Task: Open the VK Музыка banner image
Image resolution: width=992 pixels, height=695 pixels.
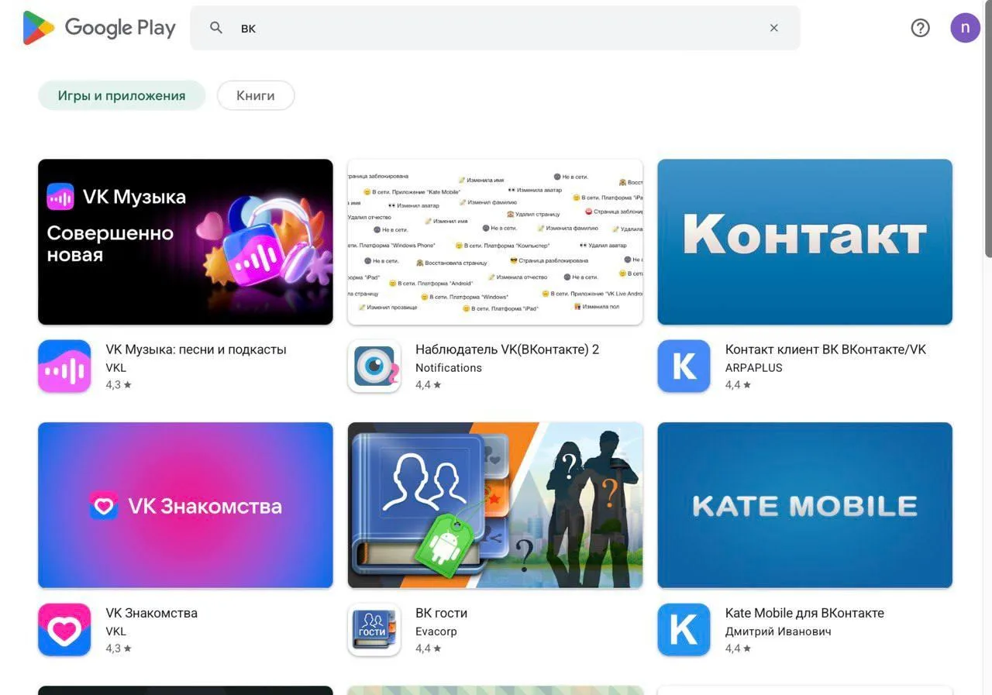Action: pos(185,242)
